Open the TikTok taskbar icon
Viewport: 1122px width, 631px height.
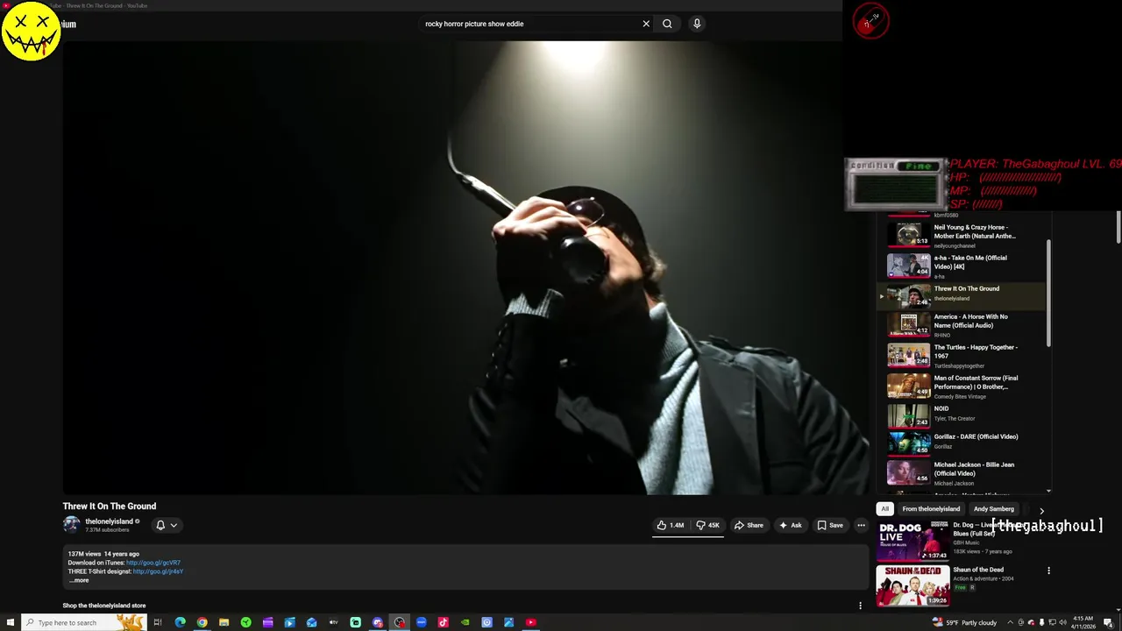(443, 622)
